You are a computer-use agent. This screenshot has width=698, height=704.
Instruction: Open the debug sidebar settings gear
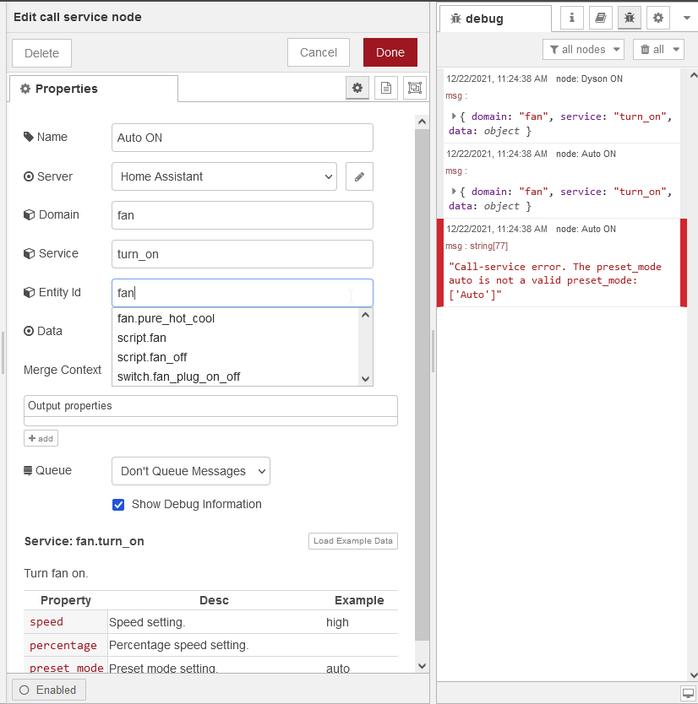(659, 18)
